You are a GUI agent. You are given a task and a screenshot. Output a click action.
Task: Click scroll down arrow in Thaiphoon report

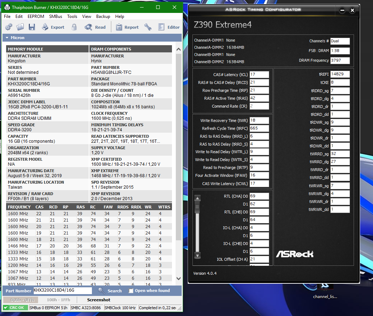click(179, 278)
